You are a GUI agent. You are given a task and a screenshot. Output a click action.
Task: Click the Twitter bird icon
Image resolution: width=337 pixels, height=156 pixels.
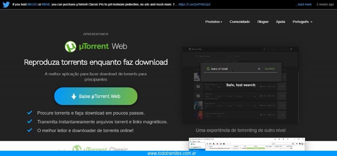tap(6, 4)
